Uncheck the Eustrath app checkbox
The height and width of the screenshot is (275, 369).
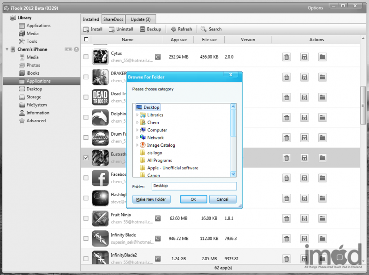(86, 158)
